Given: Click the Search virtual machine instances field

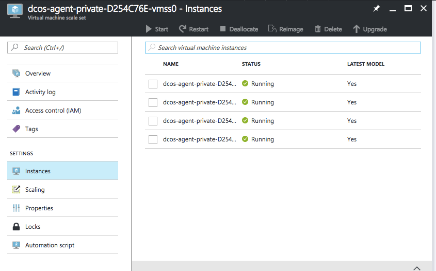Looking at the screenshot, I should pyautogui.click(x=283, y=48).
